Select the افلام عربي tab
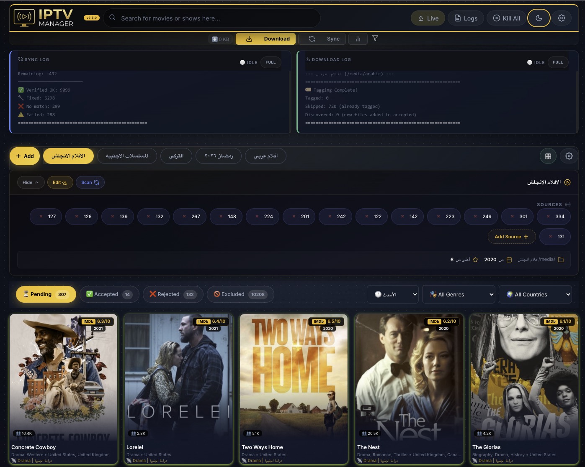Image resolution: width=585 pixels, height=467 pixels. pos(266,156)
